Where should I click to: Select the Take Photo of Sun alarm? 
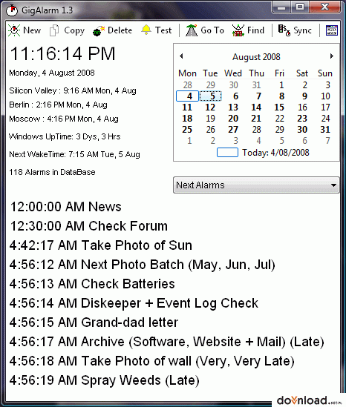[x=100, y=245]
